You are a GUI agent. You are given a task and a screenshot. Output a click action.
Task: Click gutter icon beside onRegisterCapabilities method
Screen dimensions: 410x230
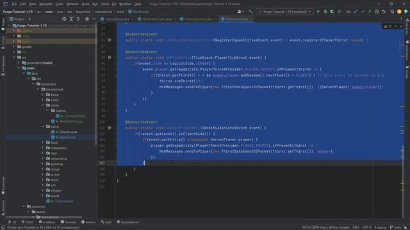tap(110, 40)
